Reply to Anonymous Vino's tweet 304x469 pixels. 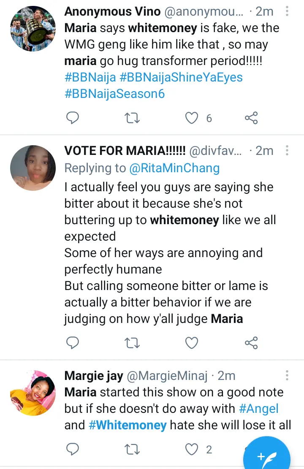[x=73, y=118]
